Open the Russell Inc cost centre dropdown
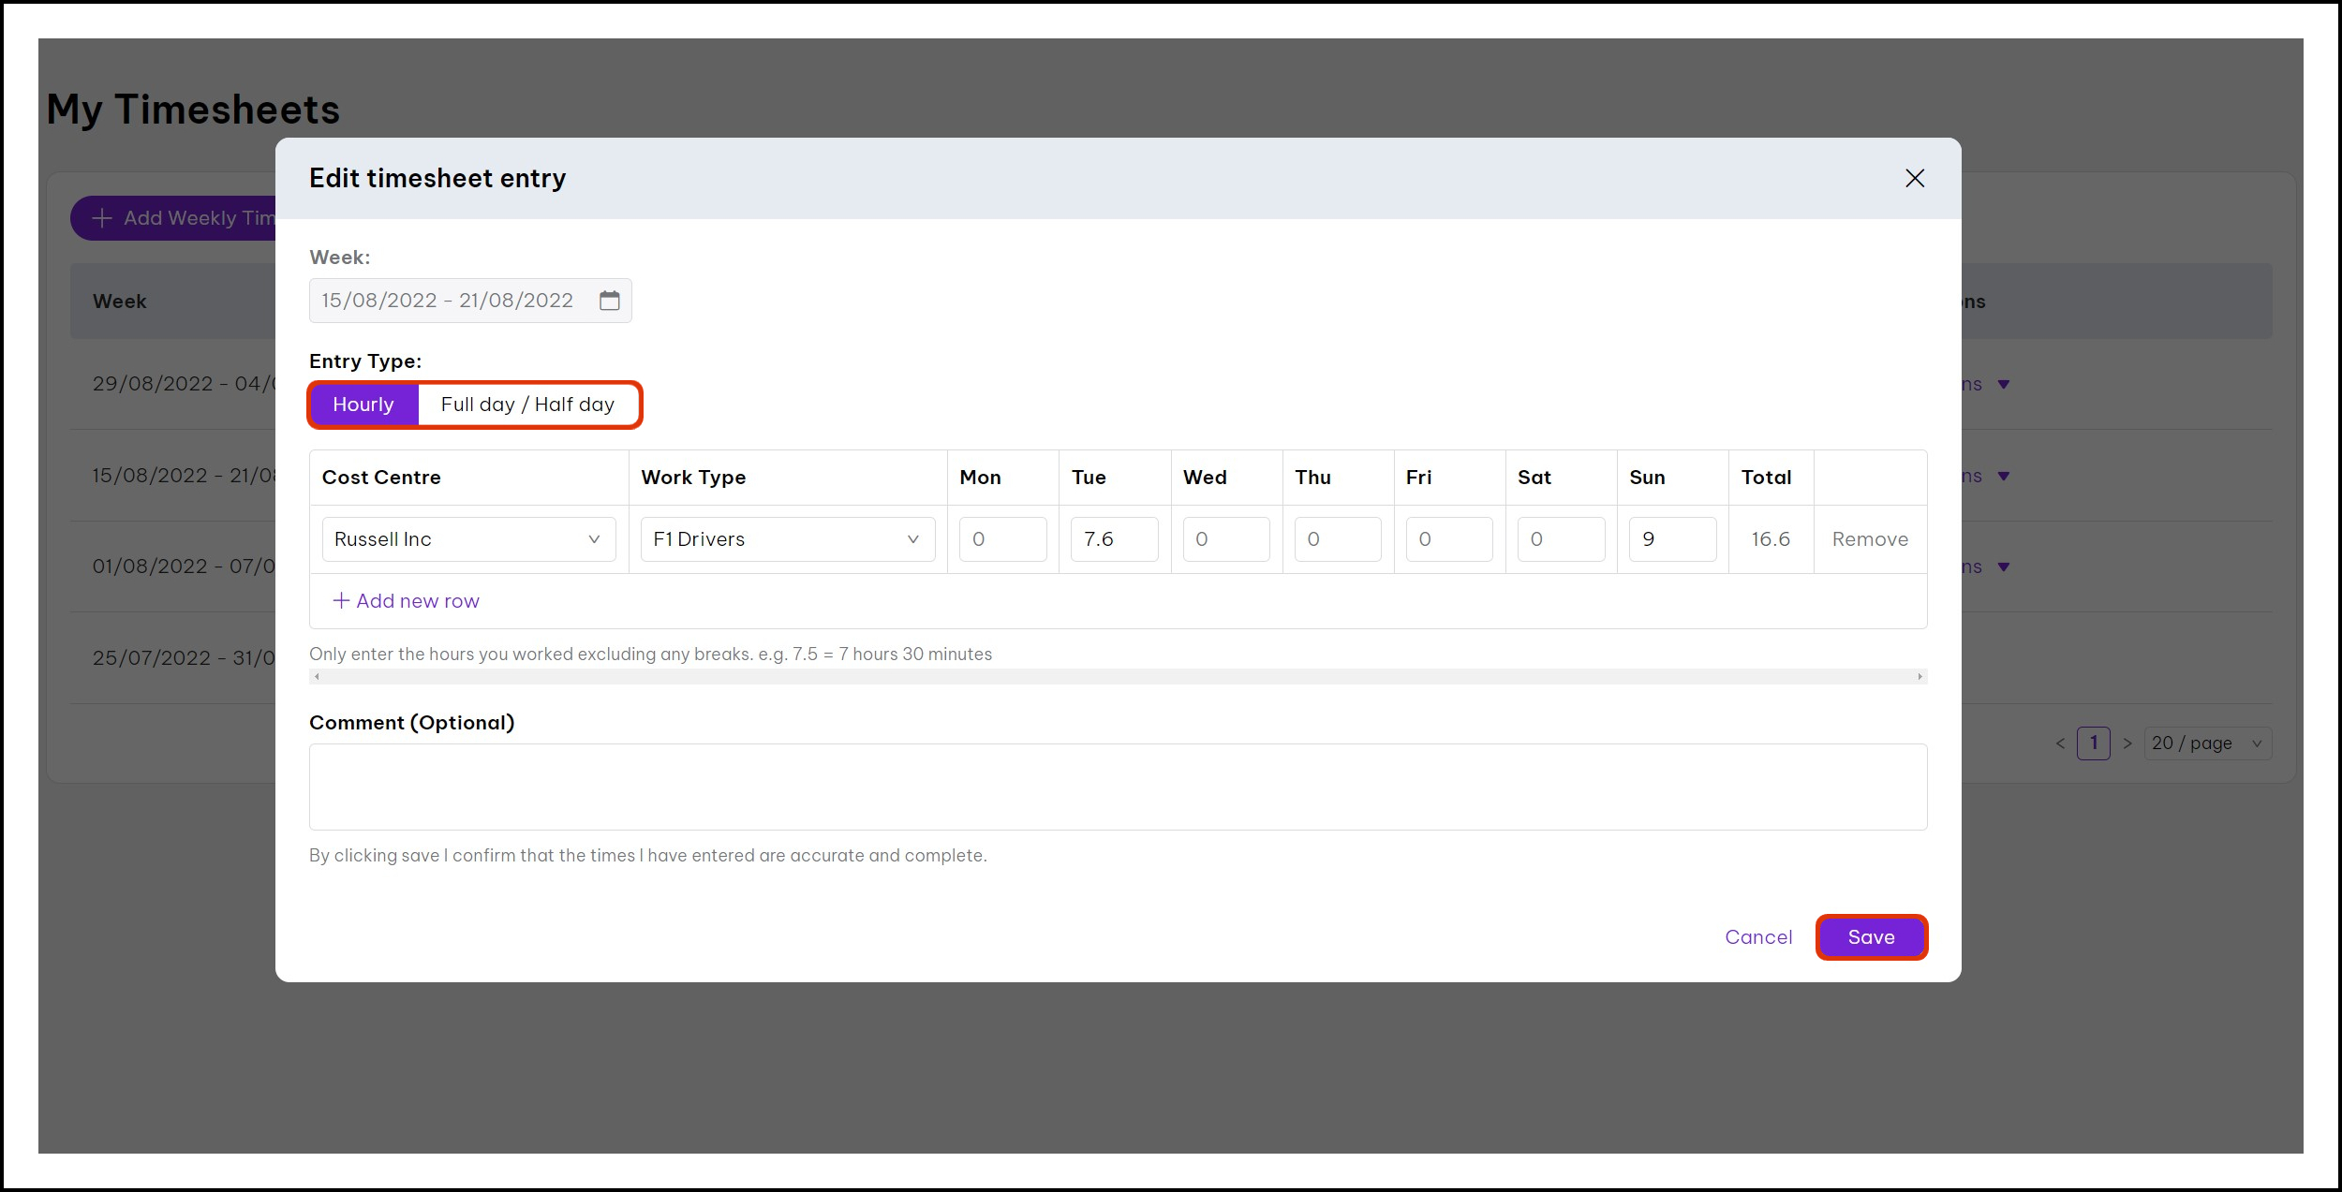2342x1192 pixels. pyautogui.click(x=468, y=539)
